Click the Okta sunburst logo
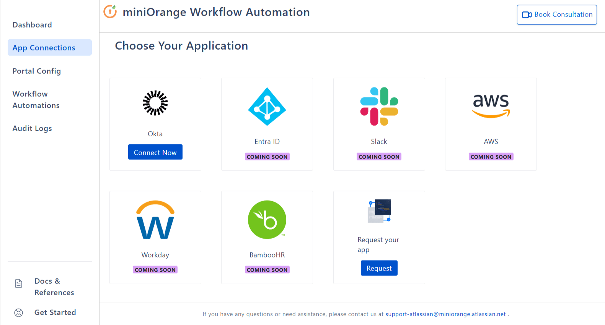605x325 pixels. click(x=155, y=103)
